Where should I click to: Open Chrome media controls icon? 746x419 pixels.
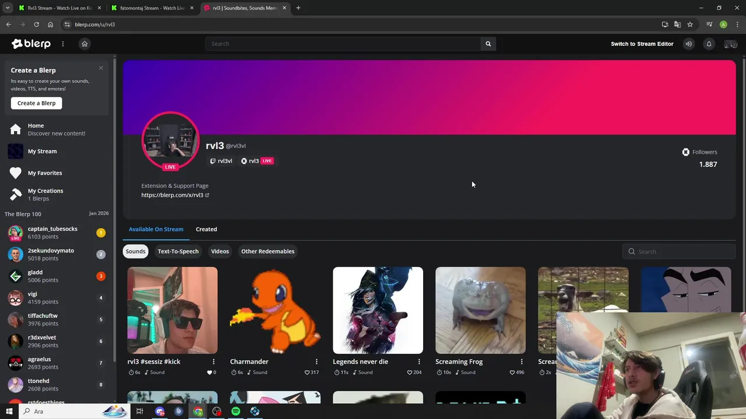(x=709, y=24)
